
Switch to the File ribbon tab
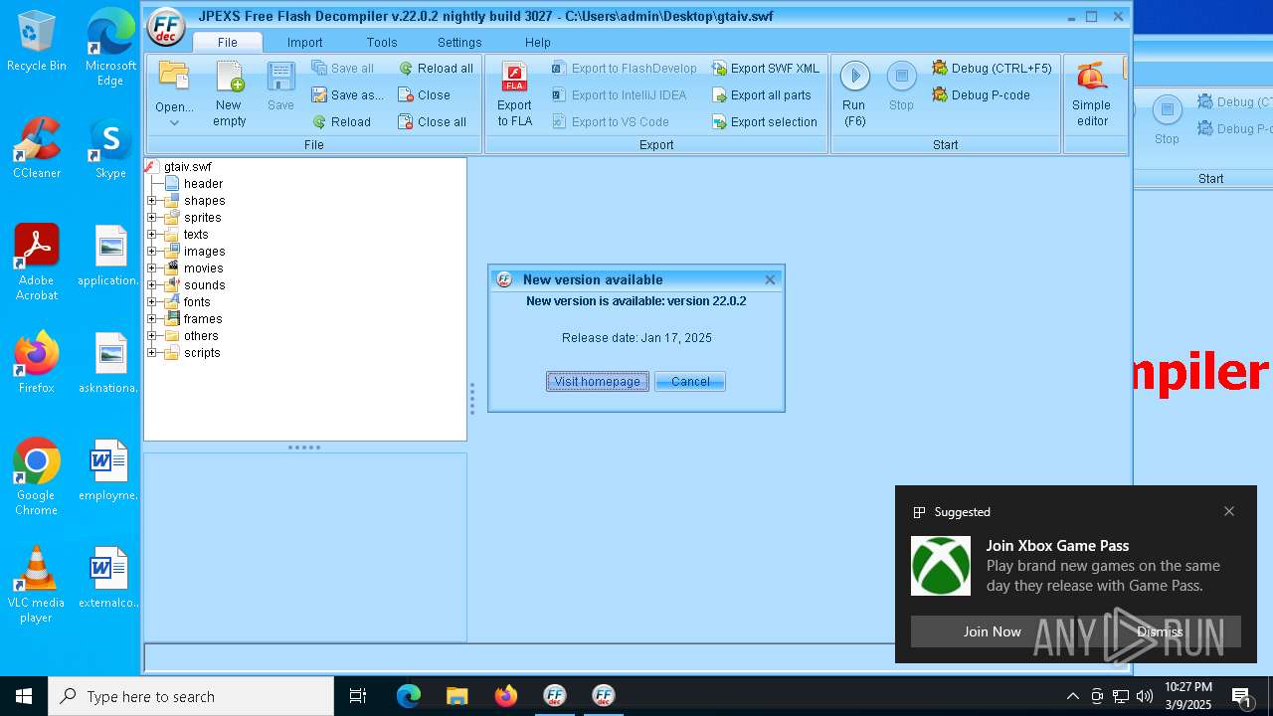[x=227, y=43]
